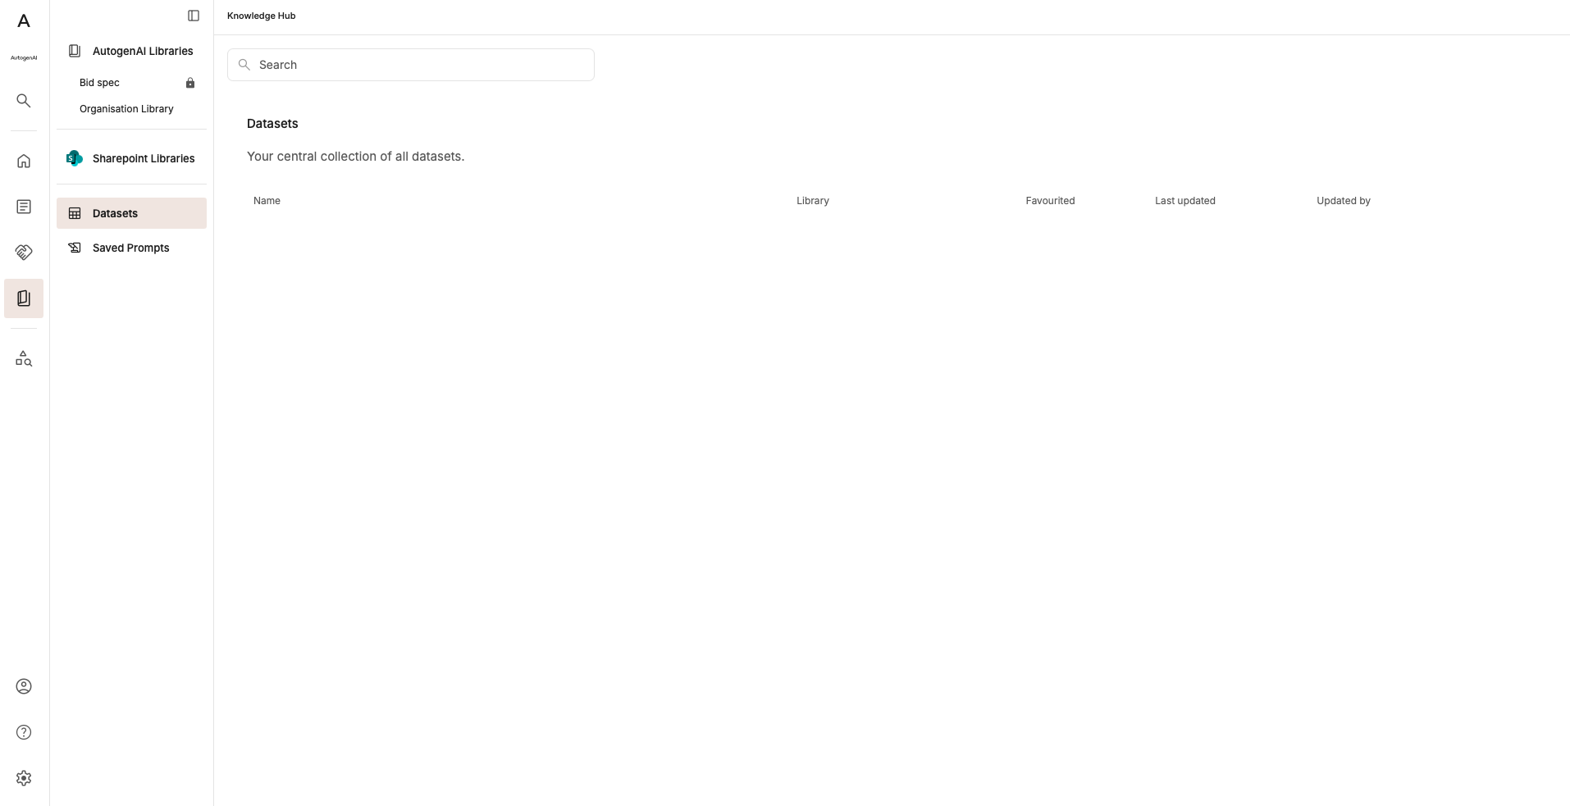Screen dimensions: 1570x806
Task: Collapse the sidebar with the panel toggle icon
Action: pyautogui.click(x=194, y=16)
